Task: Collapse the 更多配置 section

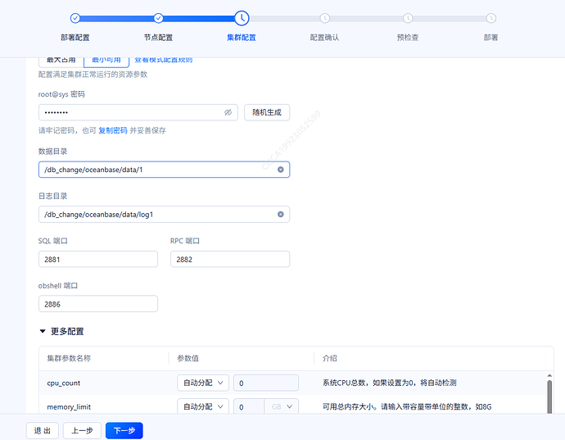Action: (43, 331)
